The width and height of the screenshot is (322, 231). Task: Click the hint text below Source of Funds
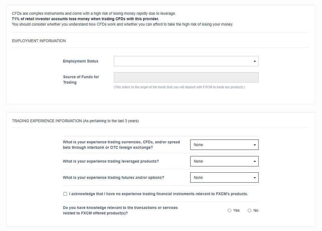click(x=179, y=87)
